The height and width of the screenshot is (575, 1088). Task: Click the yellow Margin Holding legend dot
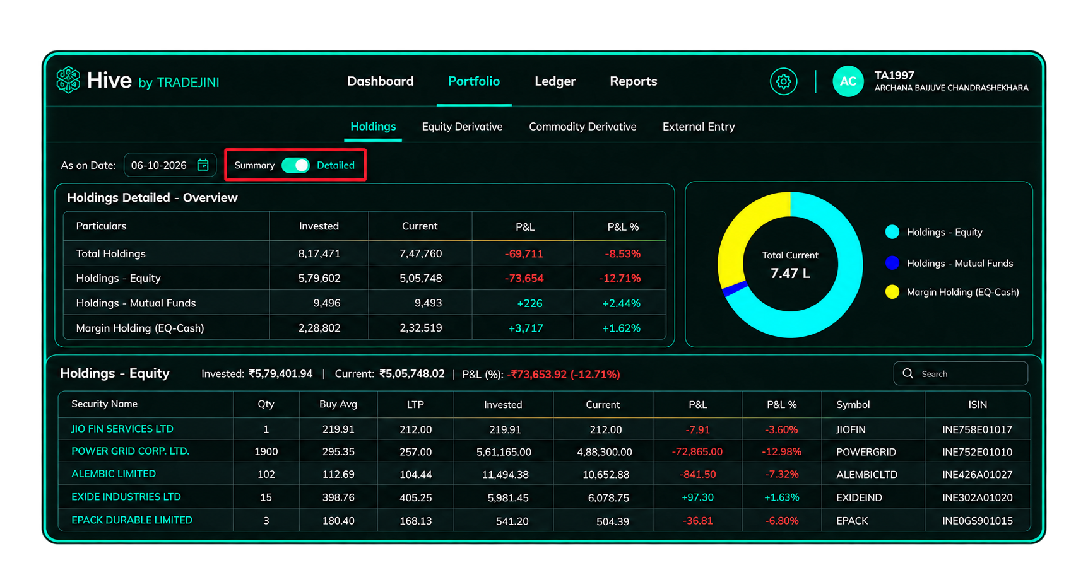892,292
